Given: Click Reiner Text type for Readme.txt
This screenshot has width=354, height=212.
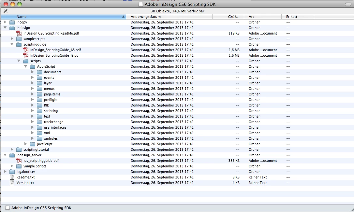Looking at the screenshot, I should [x=258, y=177].
